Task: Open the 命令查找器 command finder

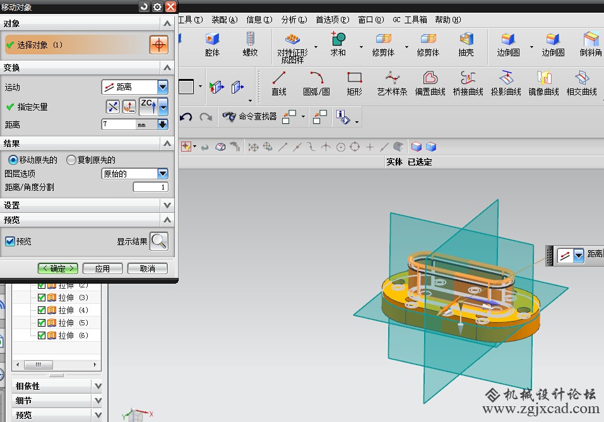Action: click(249, 116)
